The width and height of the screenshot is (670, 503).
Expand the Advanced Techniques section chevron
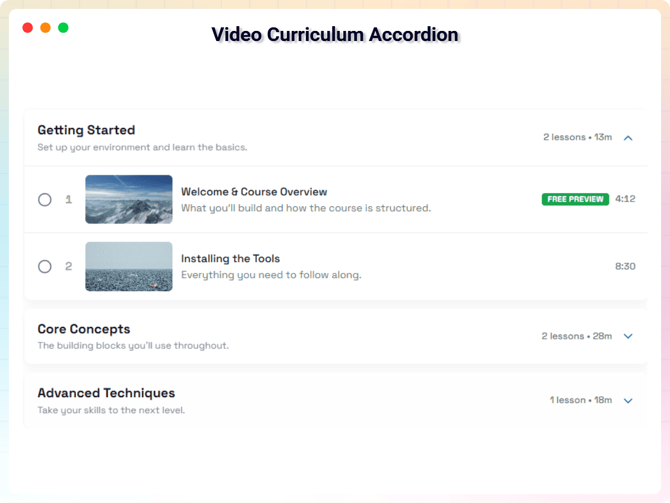pos(628,401)
